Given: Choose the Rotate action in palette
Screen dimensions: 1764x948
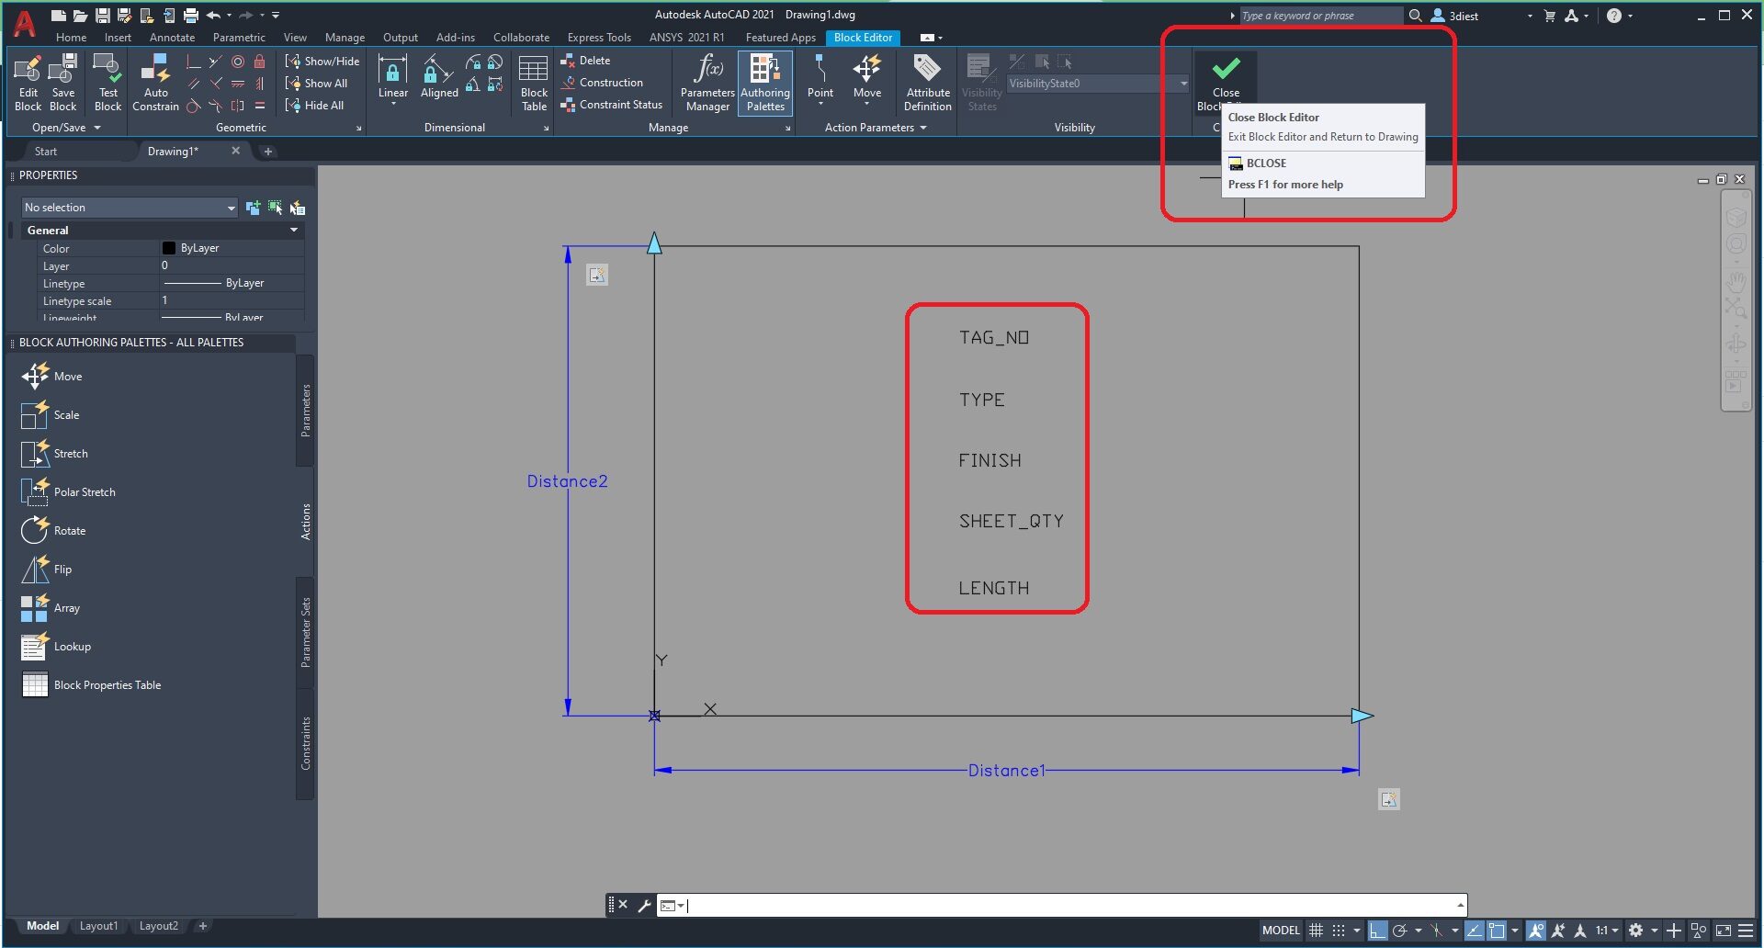Looking at the screenshot, I should tap(53, 531).
